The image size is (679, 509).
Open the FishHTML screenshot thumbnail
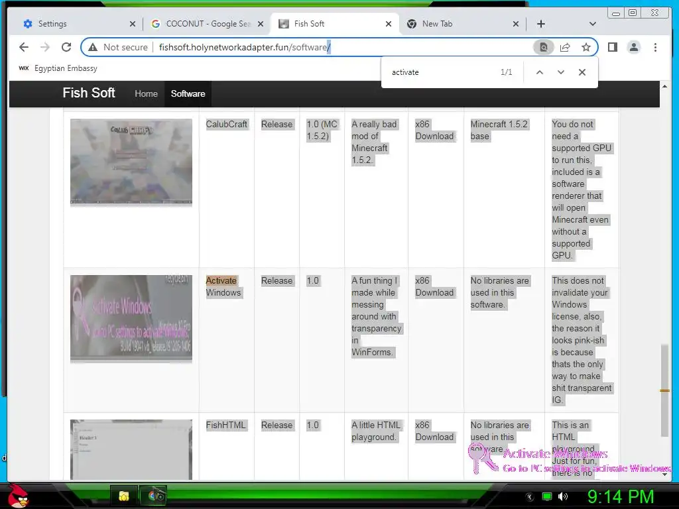tap(131, 449)
